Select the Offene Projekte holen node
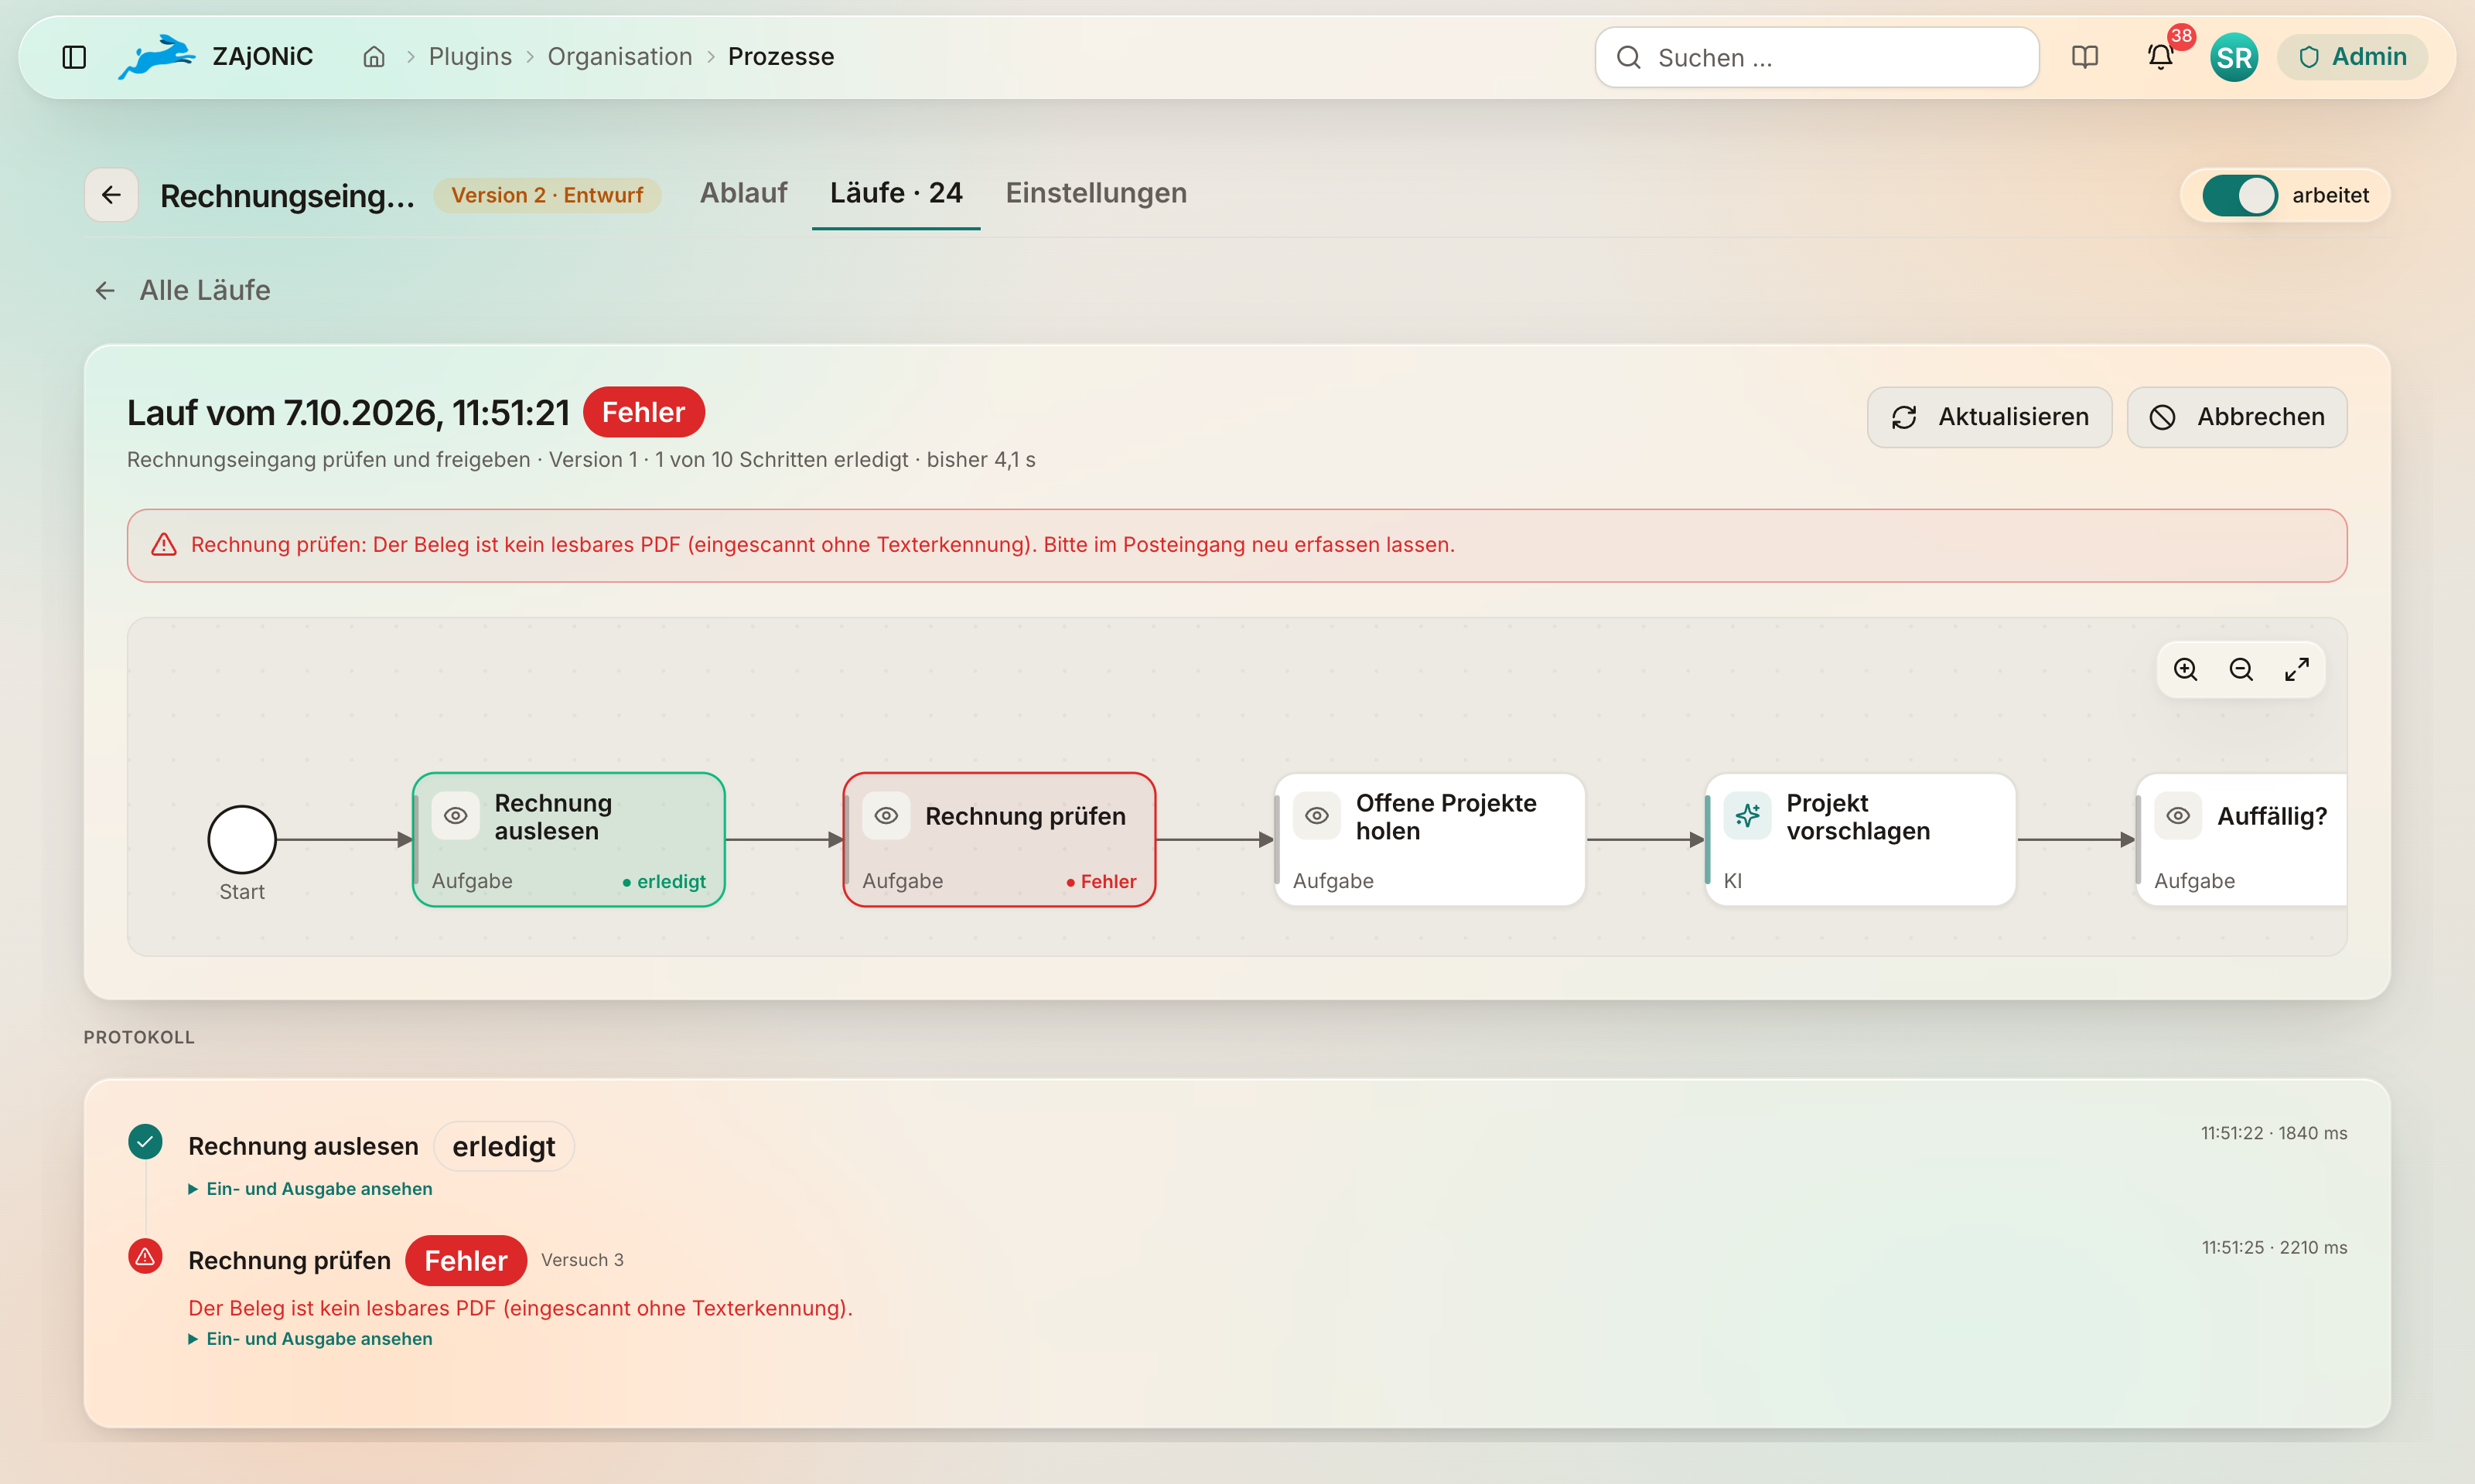 click(x=1431, y=840)
